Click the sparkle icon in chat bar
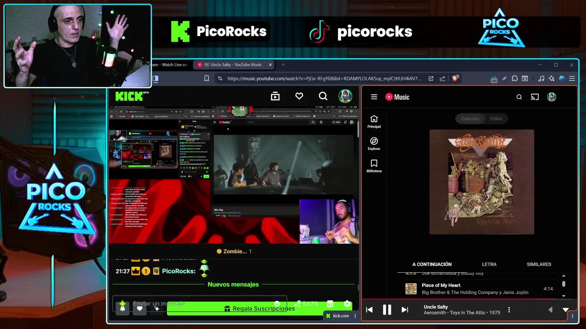The width and height of the screenshot is (586, 329). [157, 308]
